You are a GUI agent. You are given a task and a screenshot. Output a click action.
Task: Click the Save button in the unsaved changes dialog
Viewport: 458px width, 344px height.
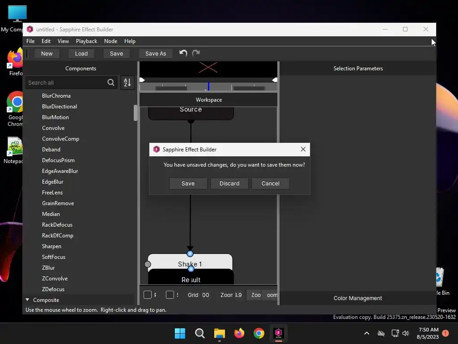[188, 183]
